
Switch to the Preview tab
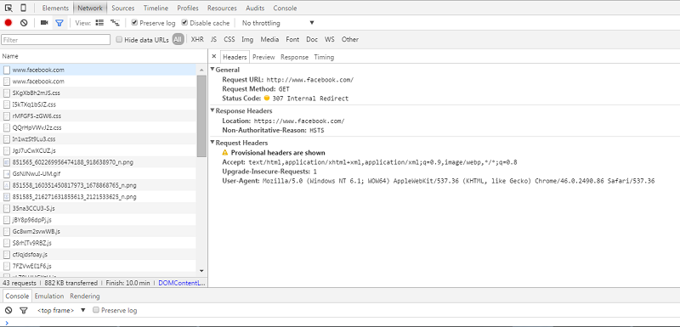click(x=263, y=57)
